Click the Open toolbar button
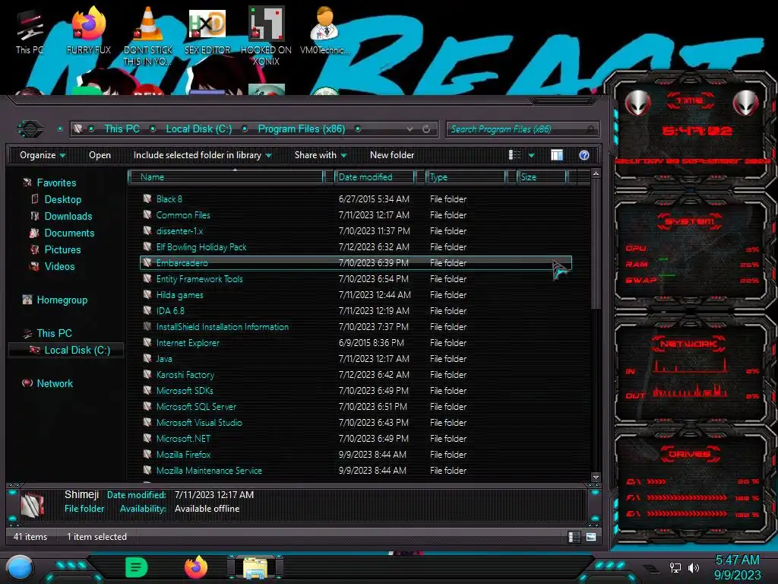Image resolution: width=778 pixels, height=584 pixels. click(100, 155)
